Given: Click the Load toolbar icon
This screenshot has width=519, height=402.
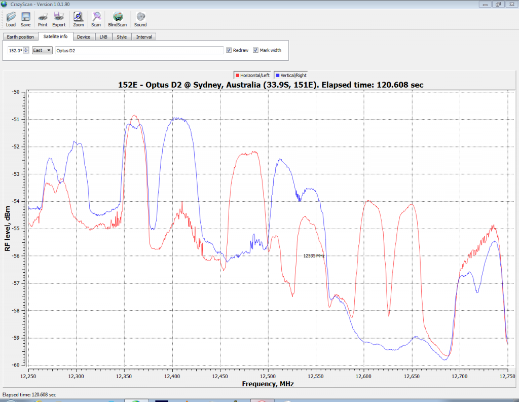Looking at the screenshot, I should (x=11, y=19).
